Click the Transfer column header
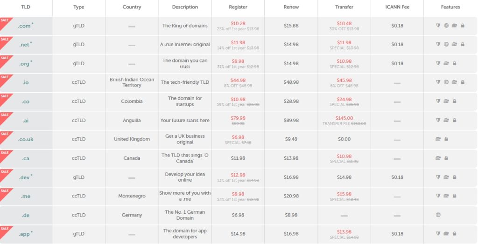Image resolution: width=478 pixels, height=244 pixels. tap(344, 7)
